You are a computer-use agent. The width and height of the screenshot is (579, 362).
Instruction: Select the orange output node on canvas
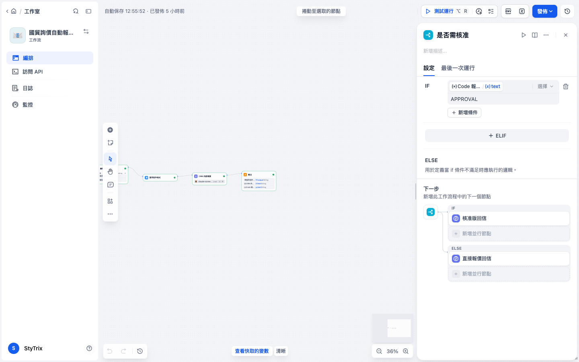pos(259,181)
